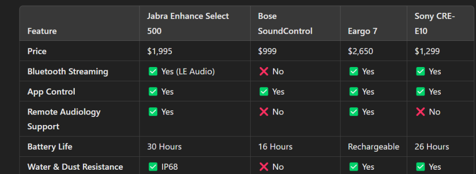The height and width of the screenshot is (174, 476).
Task: Click the 30 Hours battery cell
Action: 194,147
